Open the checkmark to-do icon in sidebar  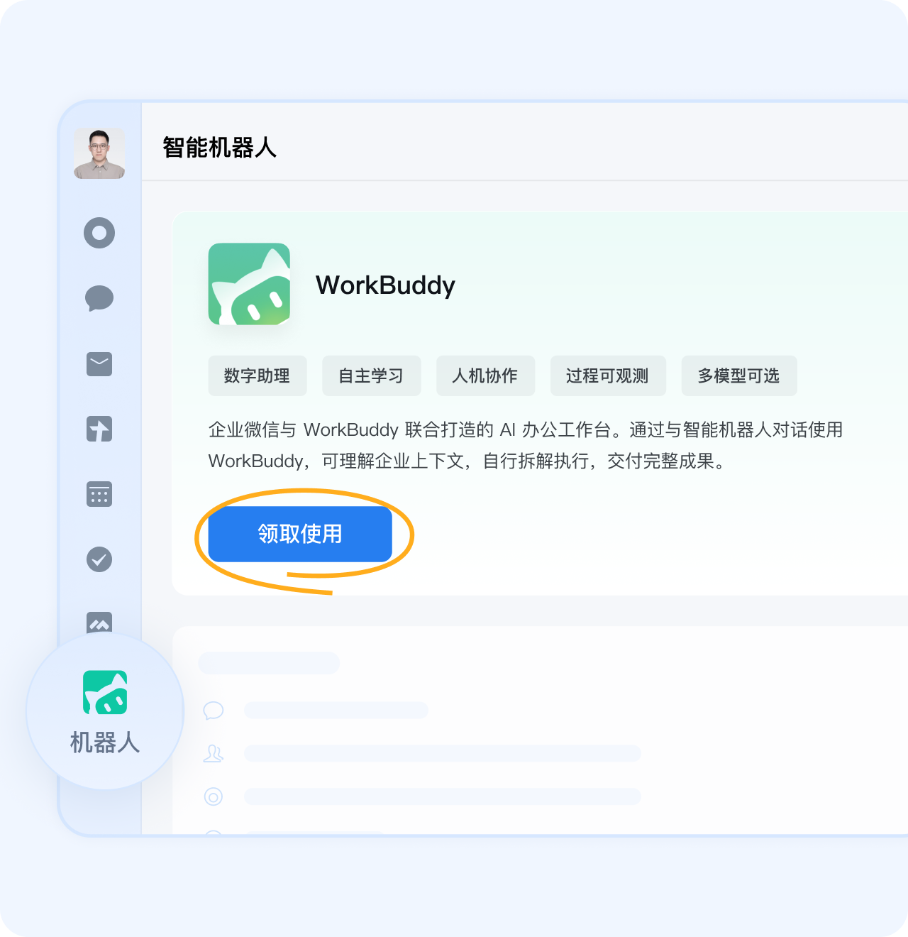point(99,559)
